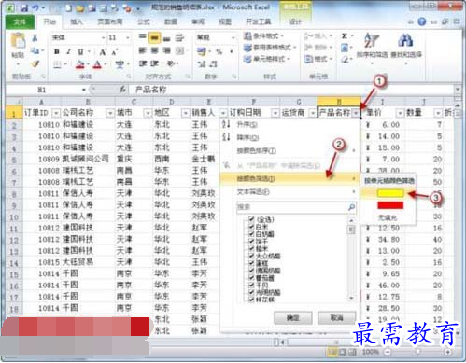Uncheck the 大众奶酪 filter checkbox
466x363 pixels.
tap(251, 256)
